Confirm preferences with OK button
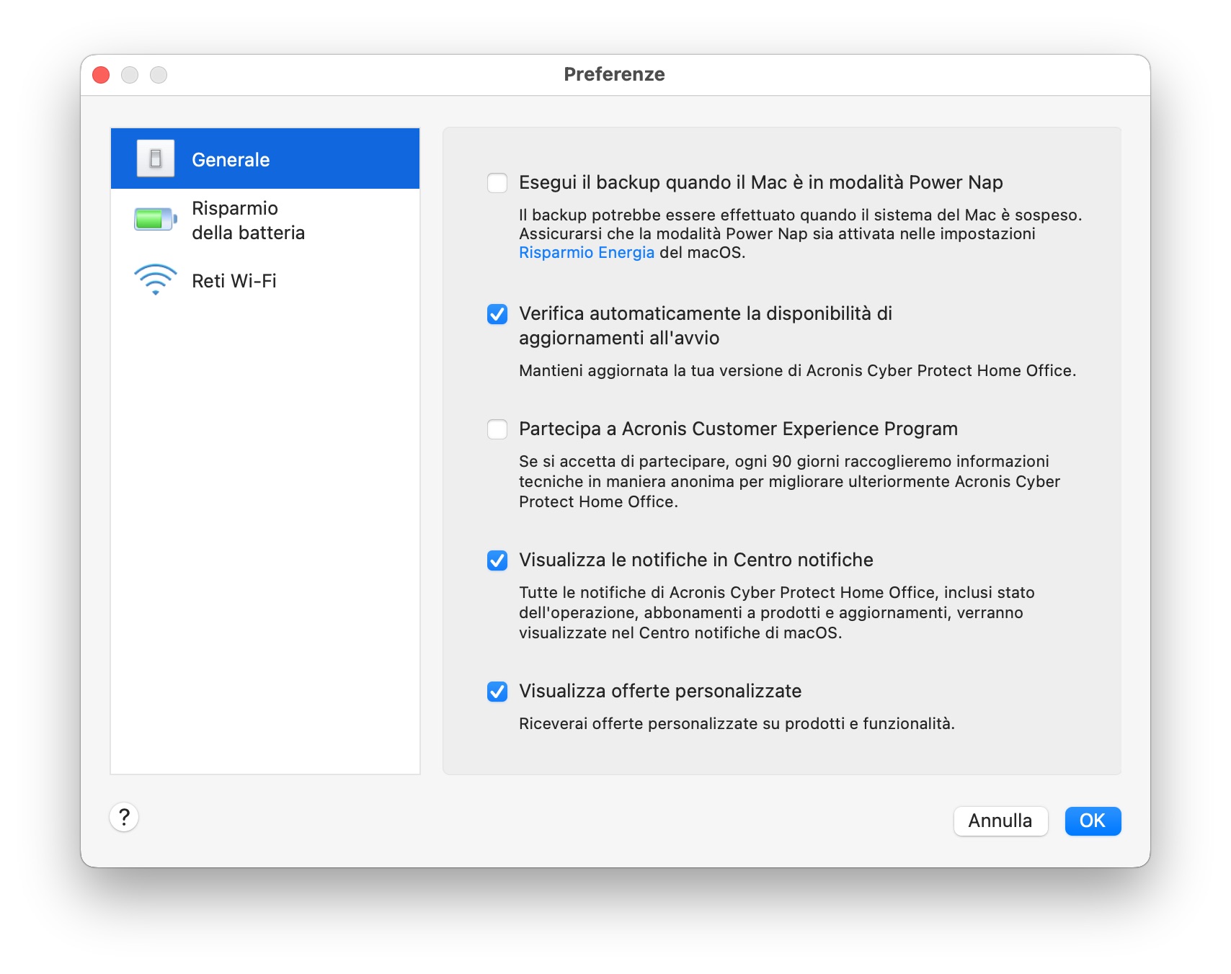The image size is (1231, 974). click(1093, 821)
